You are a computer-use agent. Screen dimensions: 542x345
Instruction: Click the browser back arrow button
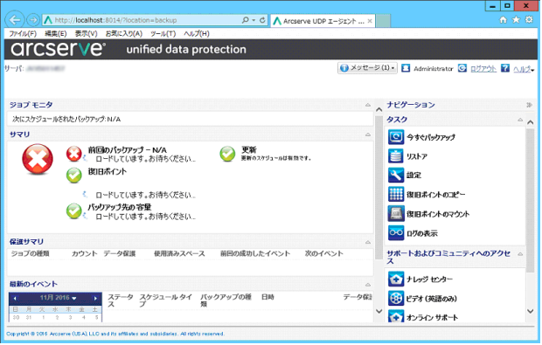(15, 20)
